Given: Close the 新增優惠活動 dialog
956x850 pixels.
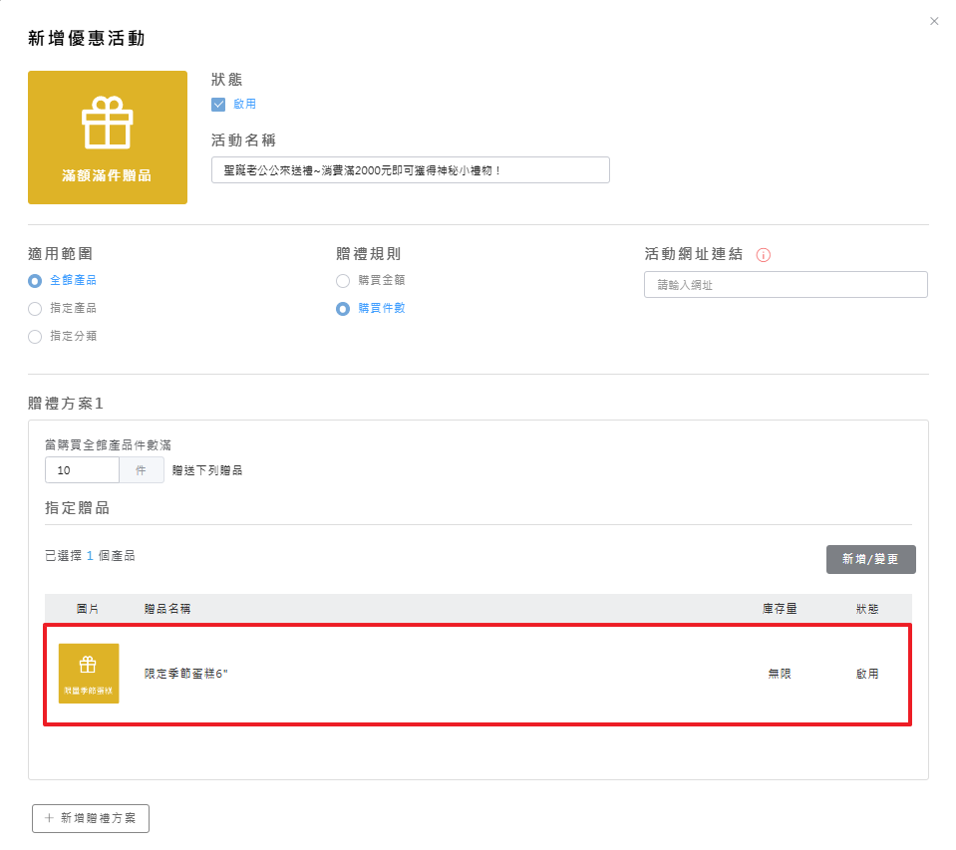Looking at the screenshot, I should [934, 21].
